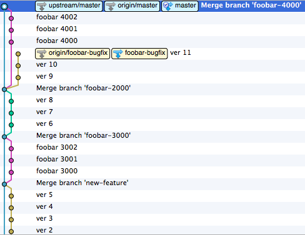Select the commit message "foobar 3001"
The image size is (305, 235).
57,160
